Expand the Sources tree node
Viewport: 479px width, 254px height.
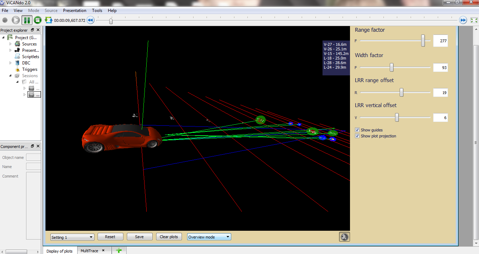point(11,44)
